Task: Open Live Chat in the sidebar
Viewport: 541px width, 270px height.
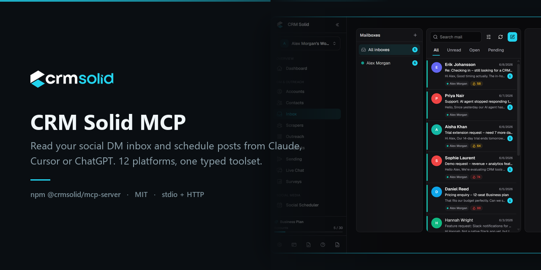Action: (x=308, y=170)
